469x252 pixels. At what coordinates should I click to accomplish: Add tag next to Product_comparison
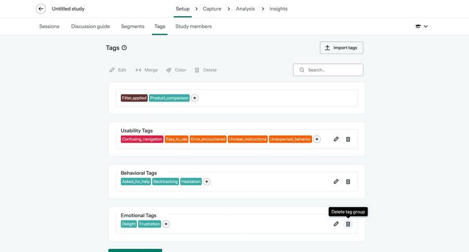194,98
